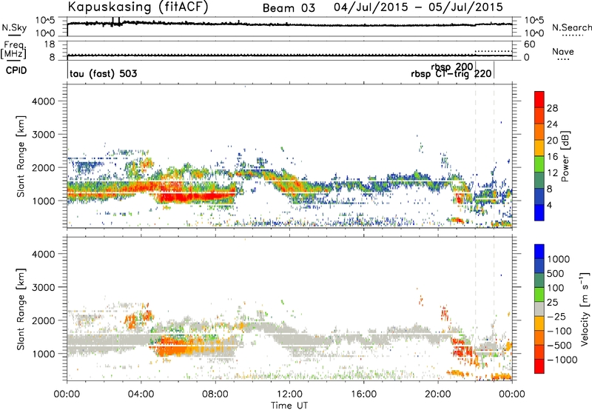The image size is (592, 410).
Task: Click 'Slant Range [km]' label of power panel
Action: tap(21, 156)
